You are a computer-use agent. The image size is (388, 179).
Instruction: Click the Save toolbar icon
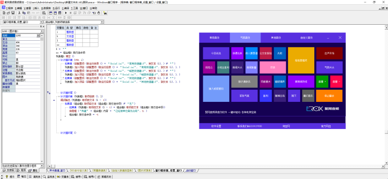click(13, 13)
